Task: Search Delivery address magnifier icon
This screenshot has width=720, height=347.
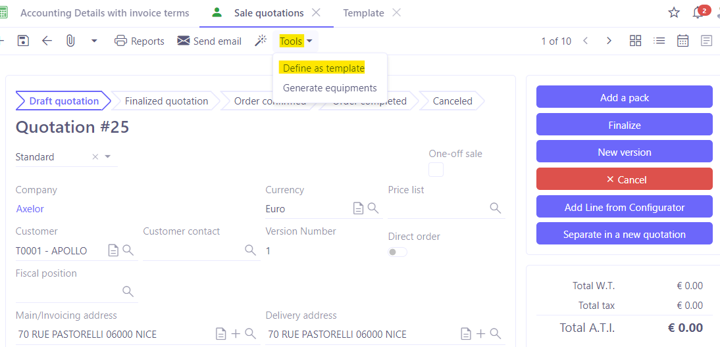Action: click(495, 334)
